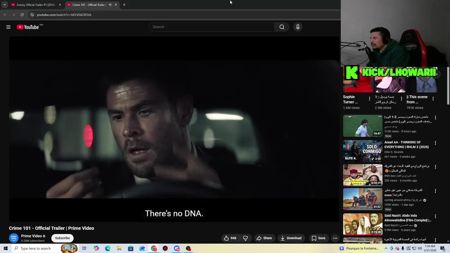Open the Said Naciri 2:15:39 film thumbnail
This screenshot has width=450, height=253.
pos(362,224)
